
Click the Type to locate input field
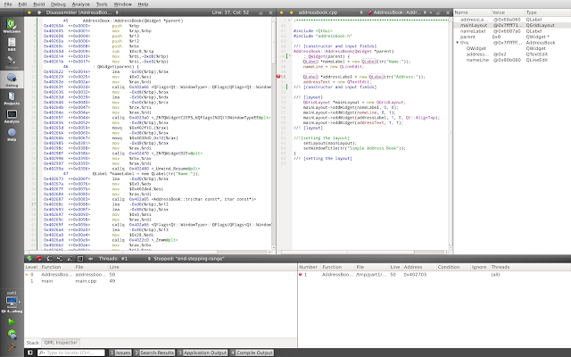[x=71, y=353]
